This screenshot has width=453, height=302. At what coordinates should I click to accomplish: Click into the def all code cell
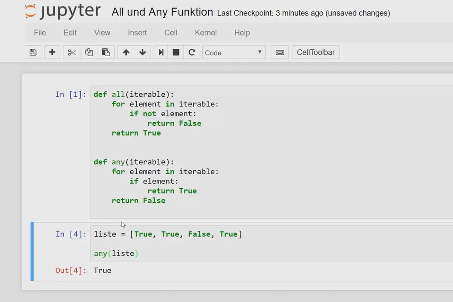(x=271, y=152)
